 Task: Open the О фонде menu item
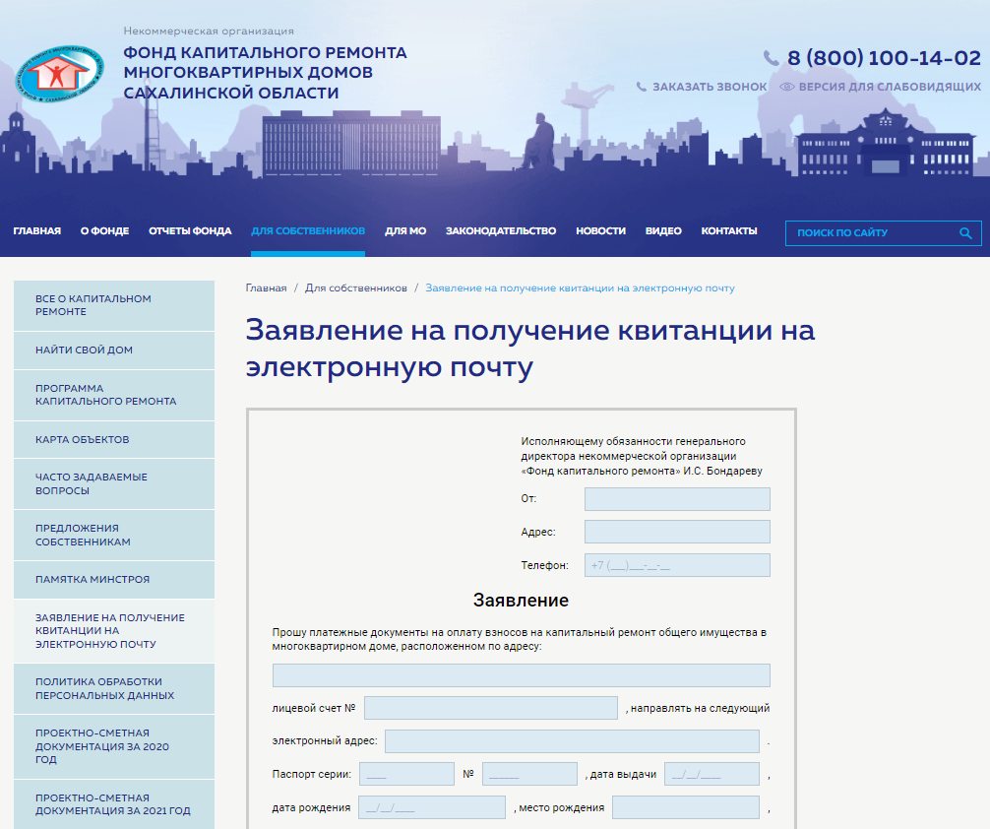click(104, 231)
